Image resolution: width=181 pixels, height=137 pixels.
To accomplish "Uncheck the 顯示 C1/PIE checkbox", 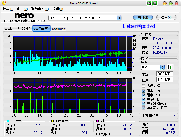I will 144,91.
